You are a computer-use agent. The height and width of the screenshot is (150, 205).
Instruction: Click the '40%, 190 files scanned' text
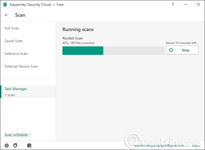pyautogui.click(x=78, y=43)
